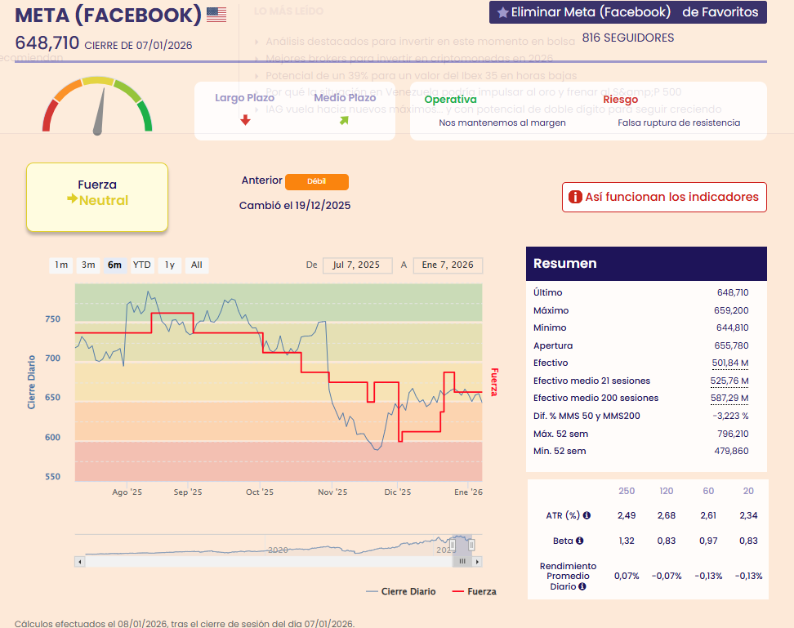This screenshot has width=794, height=628.
Task: Select the All chart range
Action: coord(197,265)
